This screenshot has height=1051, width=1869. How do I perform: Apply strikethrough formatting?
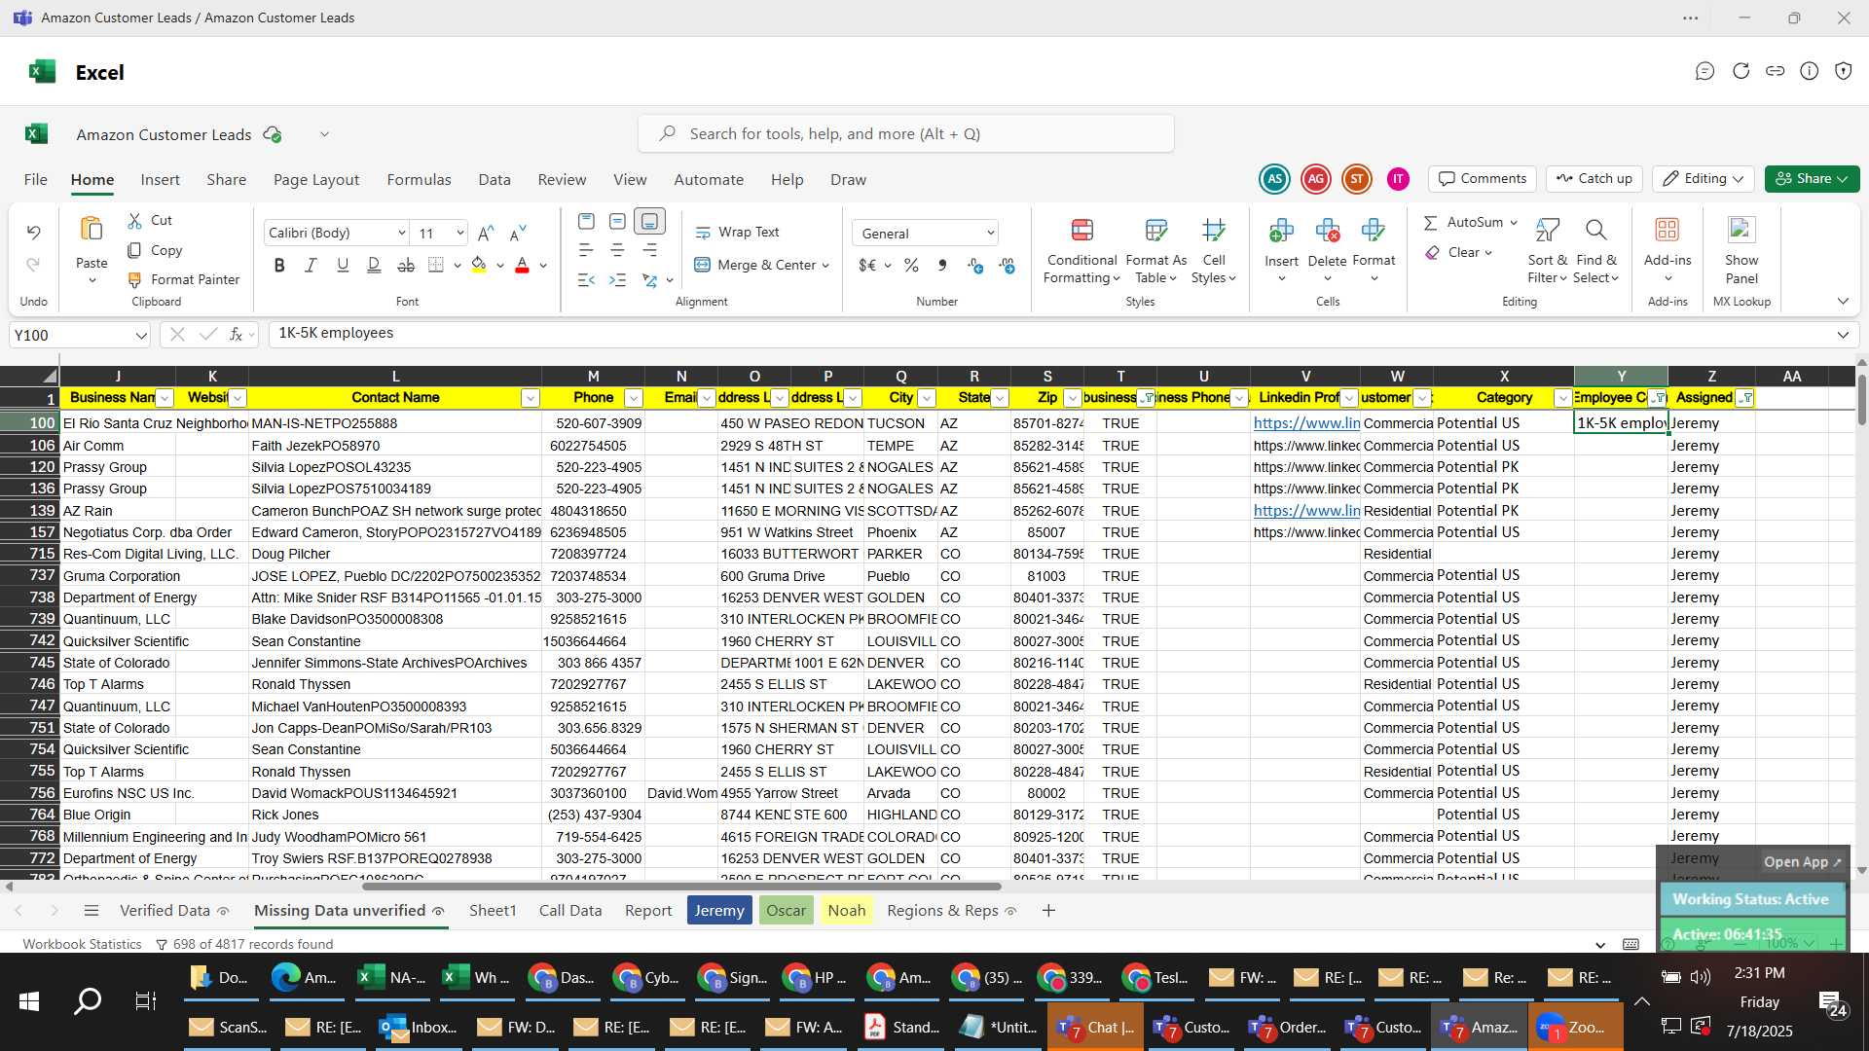pyautogui.click(x=406, y=265)
